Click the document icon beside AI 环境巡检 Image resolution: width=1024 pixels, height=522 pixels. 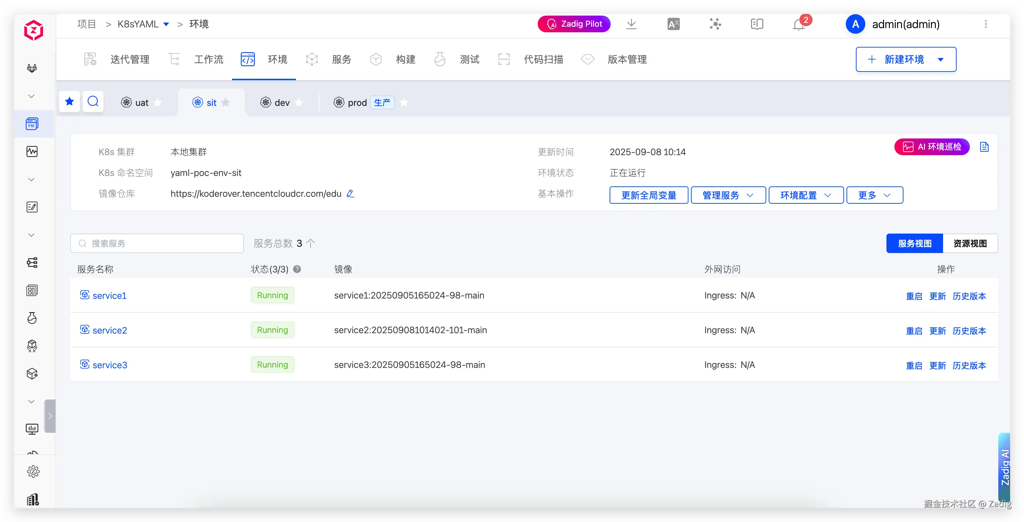[984, 147]
